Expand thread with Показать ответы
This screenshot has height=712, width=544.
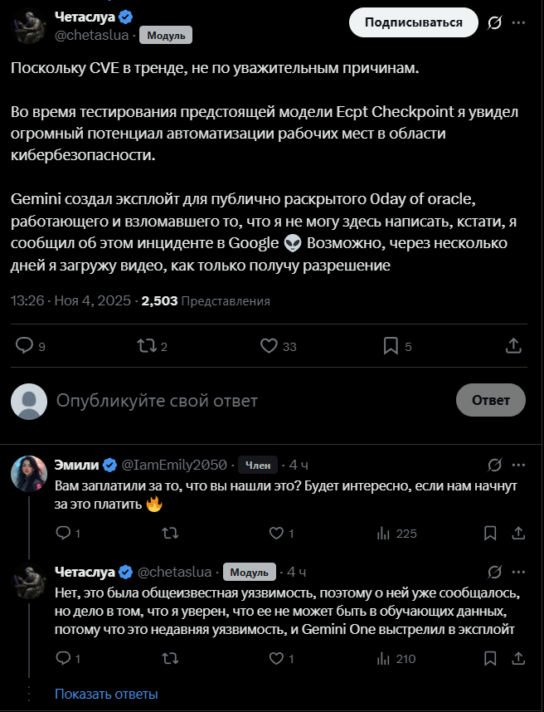(106, 694)
